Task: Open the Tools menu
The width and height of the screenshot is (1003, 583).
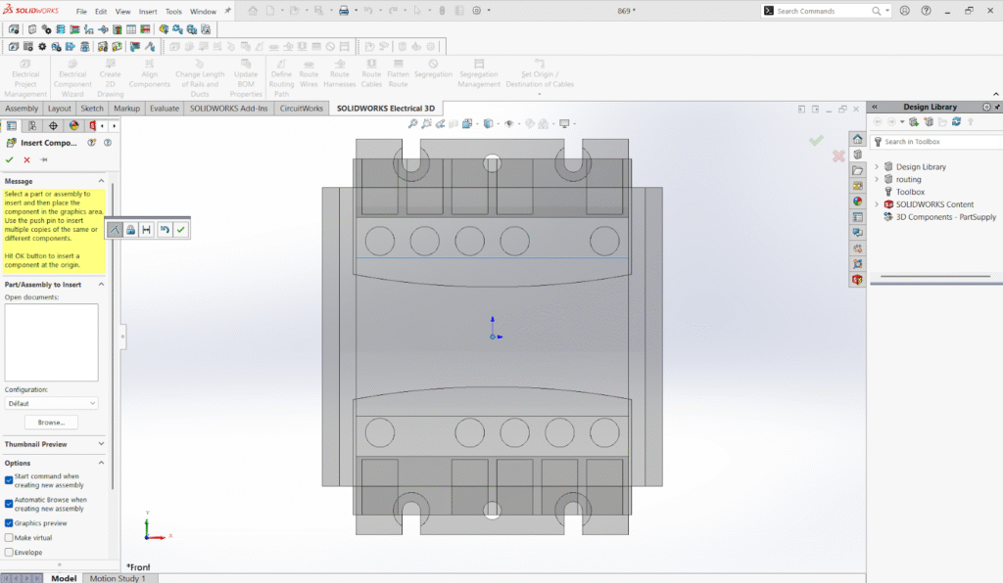Action: pyautogui.click(x=173, y=11)
